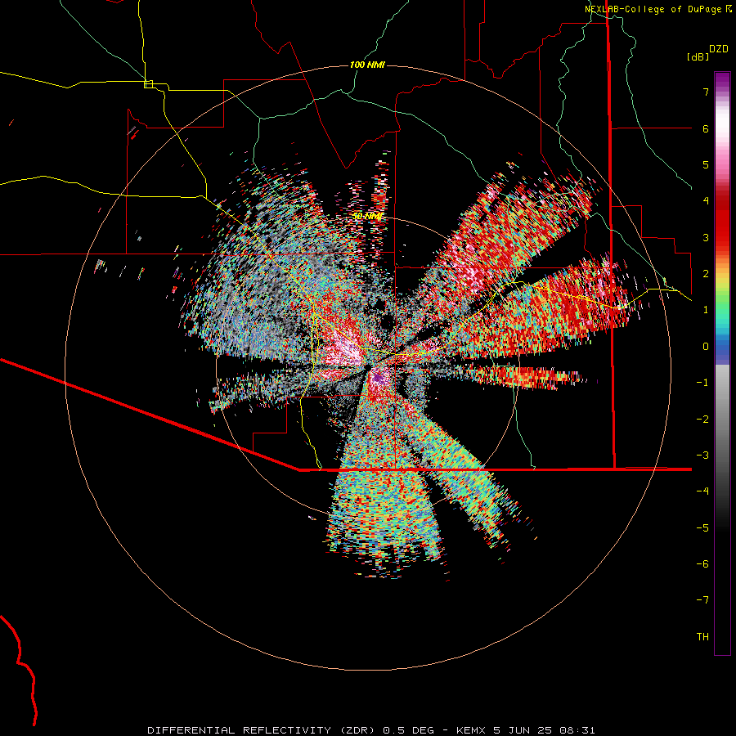Click the 3 value on color scale
The image size is (736, 736).
(x=706, y=237)
